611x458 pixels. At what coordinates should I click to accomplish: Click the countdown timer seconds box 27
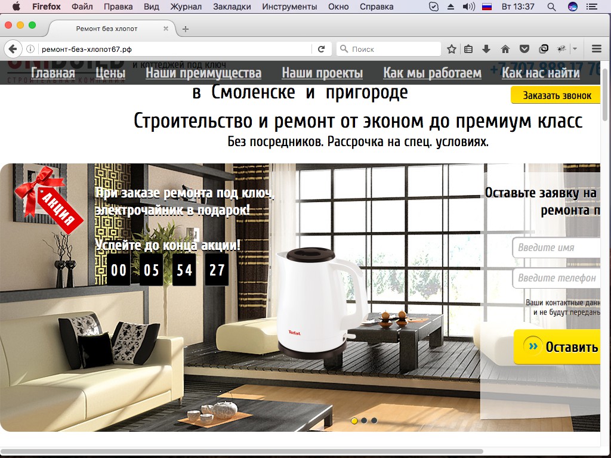[x=217, y=270]
